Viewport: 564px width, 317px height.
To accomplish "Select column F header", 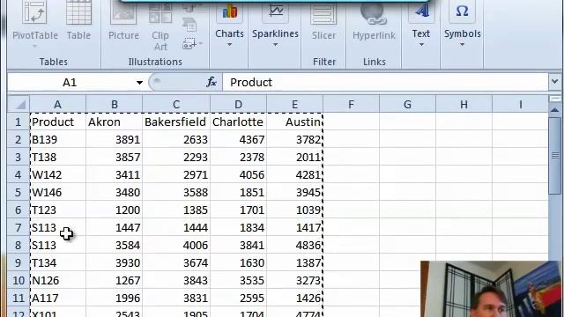I will point(351,104).
